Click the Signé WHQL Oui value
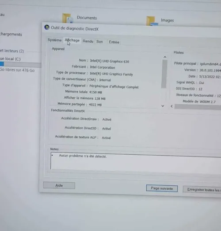Image resolution: width=221 pixels, height=231 pixels. pos(202,83)
